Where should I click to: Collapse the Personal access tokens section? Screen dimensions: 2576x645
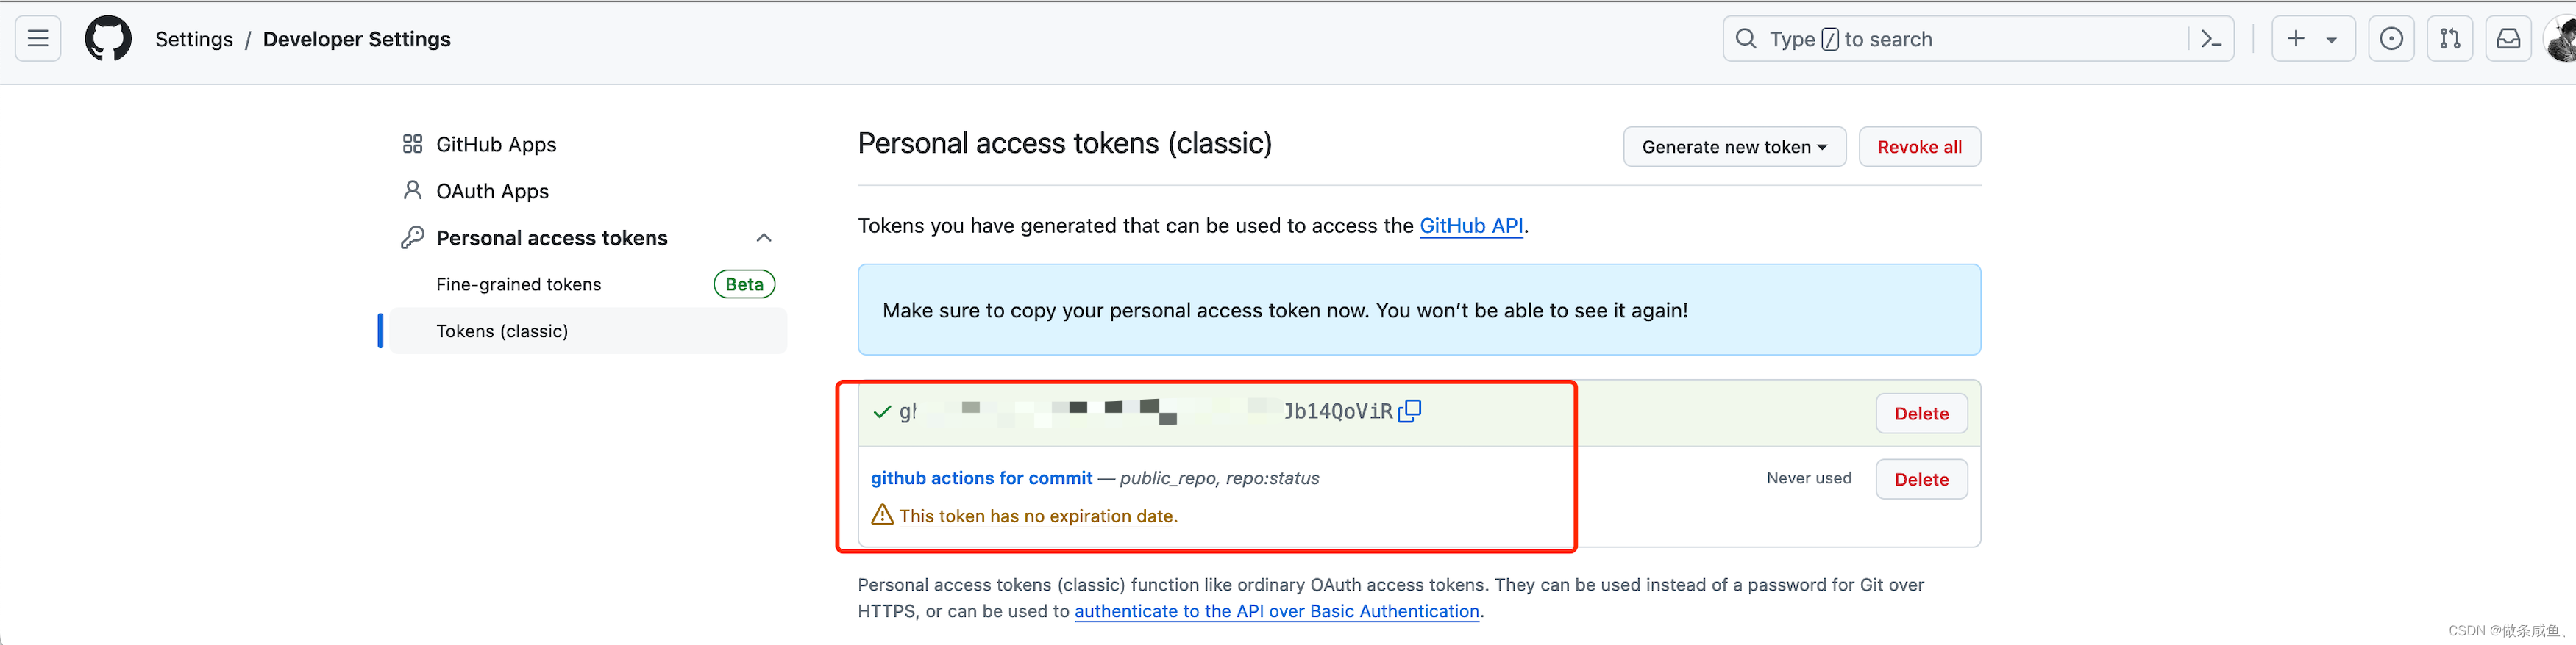(x=764, y=237)
